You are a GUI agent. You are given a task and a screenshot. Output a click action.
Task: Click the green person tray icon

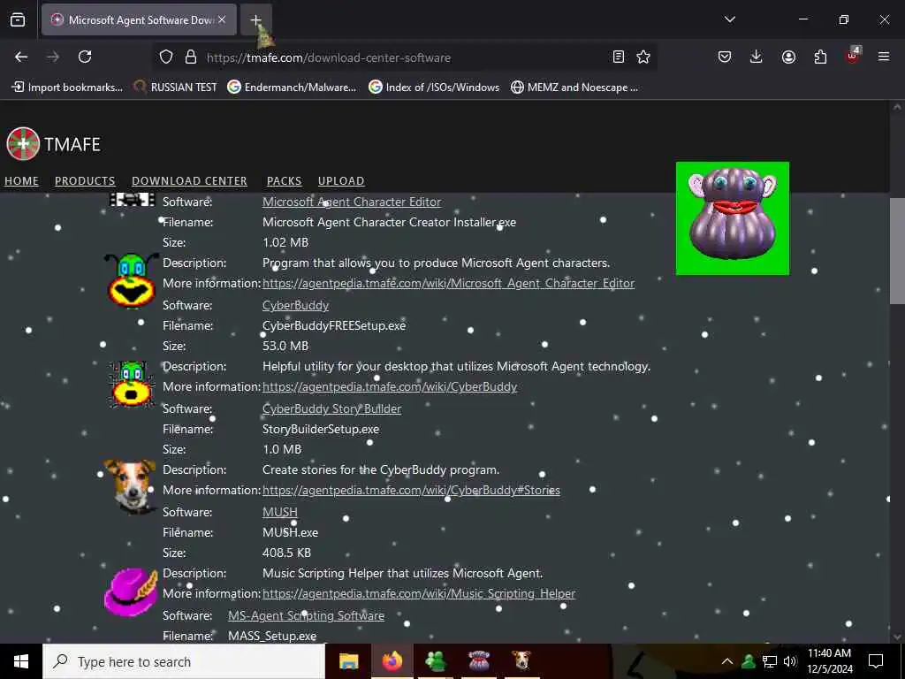749,661
